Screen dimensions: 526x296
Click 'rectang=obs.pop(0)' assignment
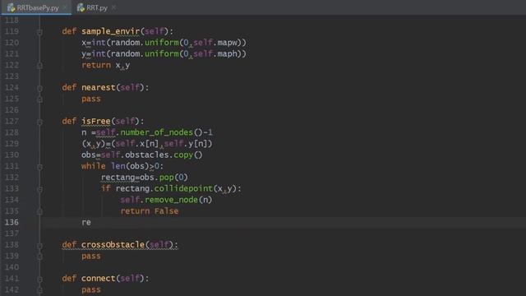tap(145, 178)
